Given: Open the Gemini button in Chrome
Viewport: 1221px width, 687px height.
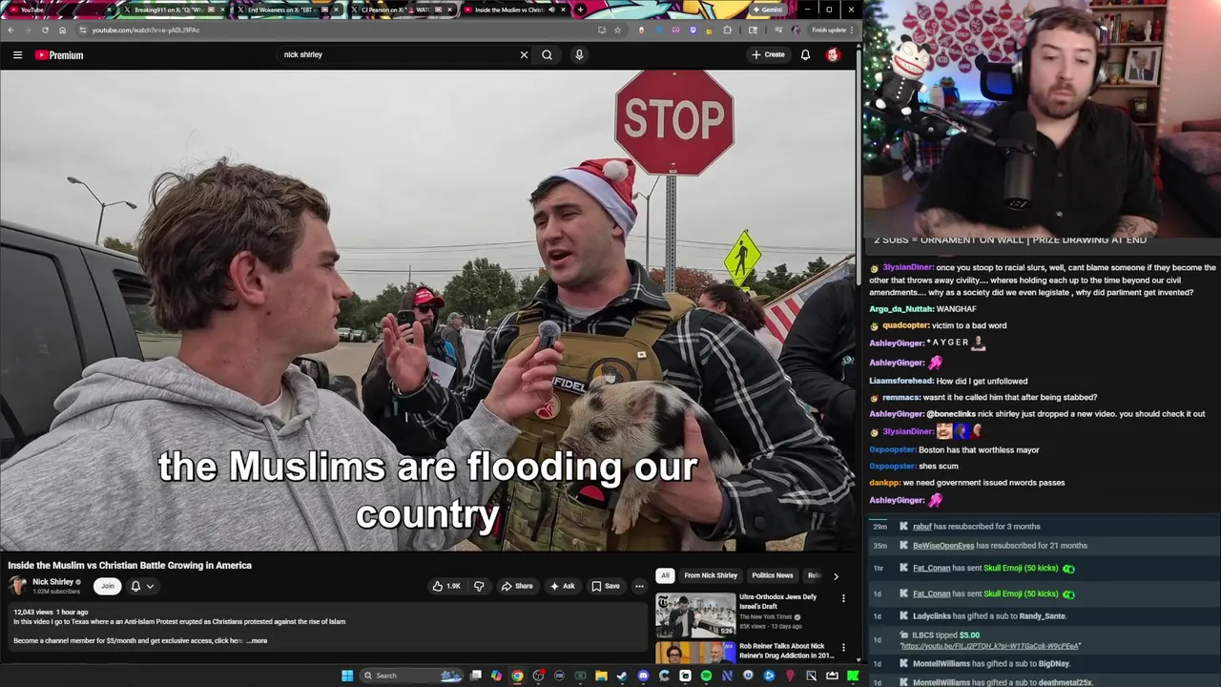Looking at the screenshot, I should (x=768, y=10).
